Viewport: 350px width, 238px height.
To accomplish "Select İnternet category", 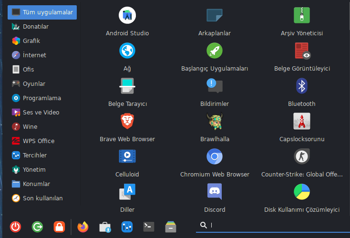I will tap(42, 55).
